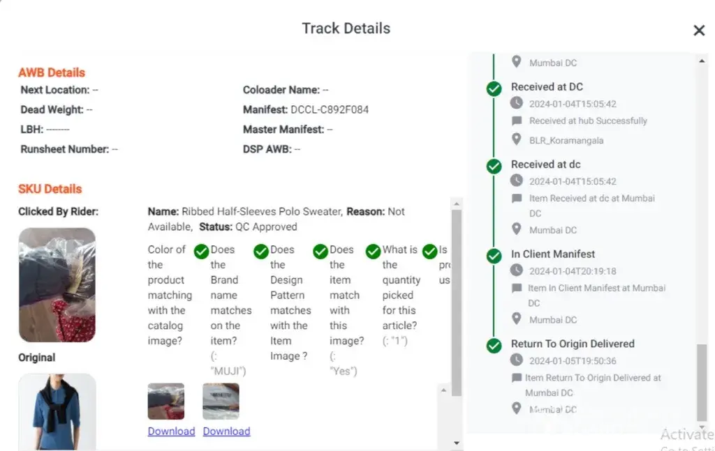
Task: Close the Track Details dialog
Action: 698,31
